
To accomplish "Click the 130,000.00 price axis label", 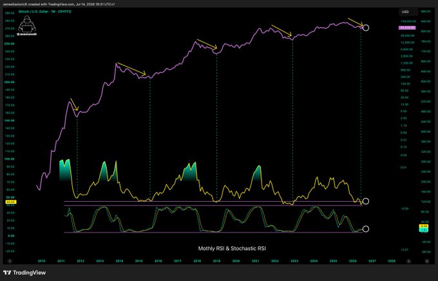I will [x=408, y=21].
